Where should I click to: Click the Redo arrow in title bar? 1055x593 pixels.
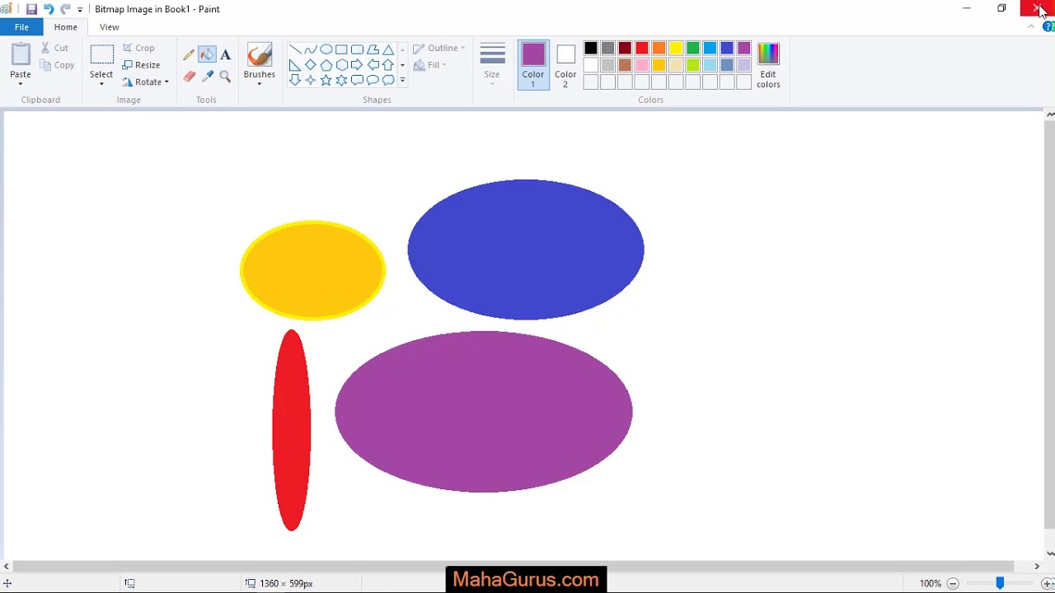click(65, 9)
